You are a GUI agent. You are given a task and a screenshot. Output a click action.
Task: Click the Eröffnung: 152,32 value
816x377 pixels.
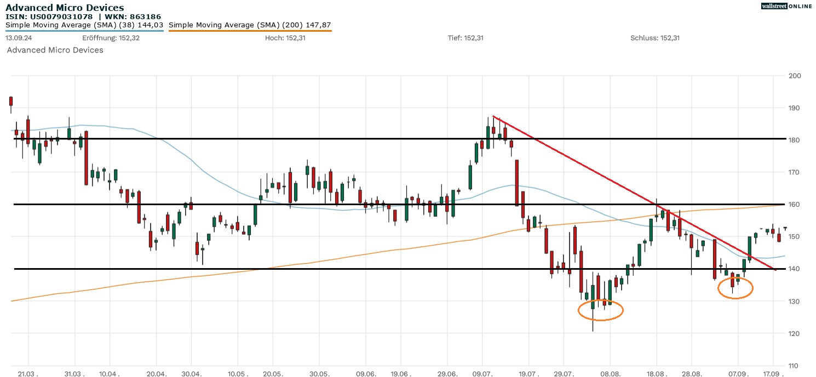111,38
